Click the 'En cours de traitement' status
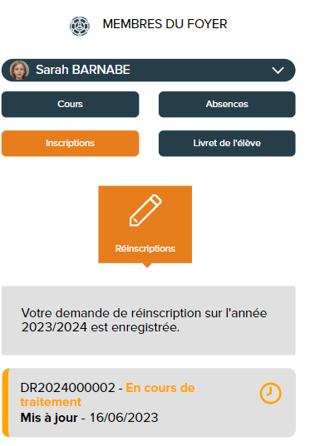This screenshot has height=446, width=310. pyautogui.click(x=107, y=395)
